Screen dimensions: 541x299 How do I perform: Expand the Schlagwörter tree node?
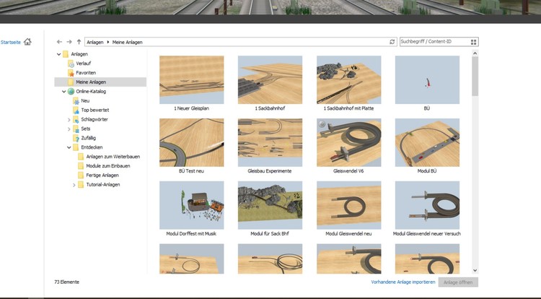[69, 119]
